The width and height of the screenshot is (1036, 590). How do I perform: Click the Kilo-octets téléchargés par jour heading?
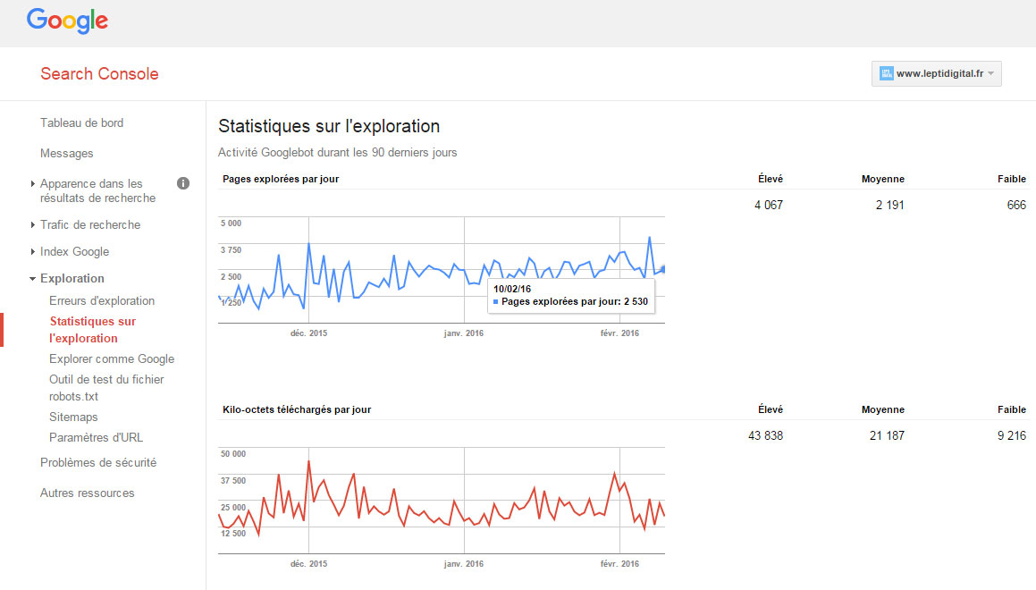[x=297, y=409]
